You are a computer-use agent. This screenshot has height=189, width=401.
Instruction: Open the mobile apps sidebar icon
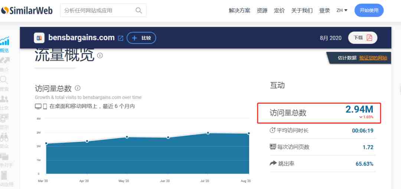(x=4, y=175)
